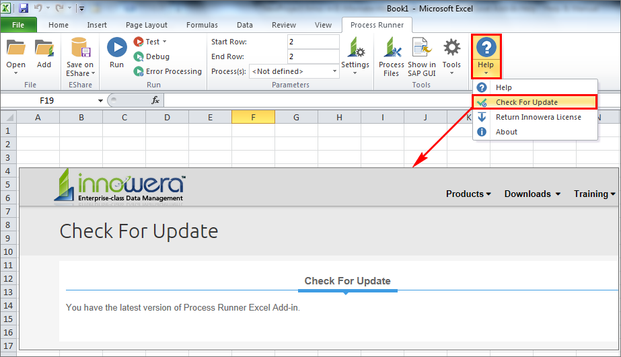Click the Run play icon
This screenshot has width=621, height=357.
tap(116, 47)
